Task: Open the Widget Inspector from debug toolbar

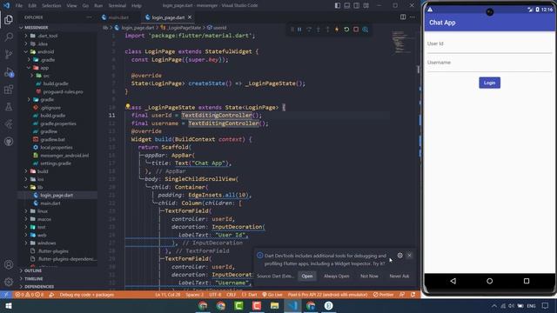Action: 366,30
